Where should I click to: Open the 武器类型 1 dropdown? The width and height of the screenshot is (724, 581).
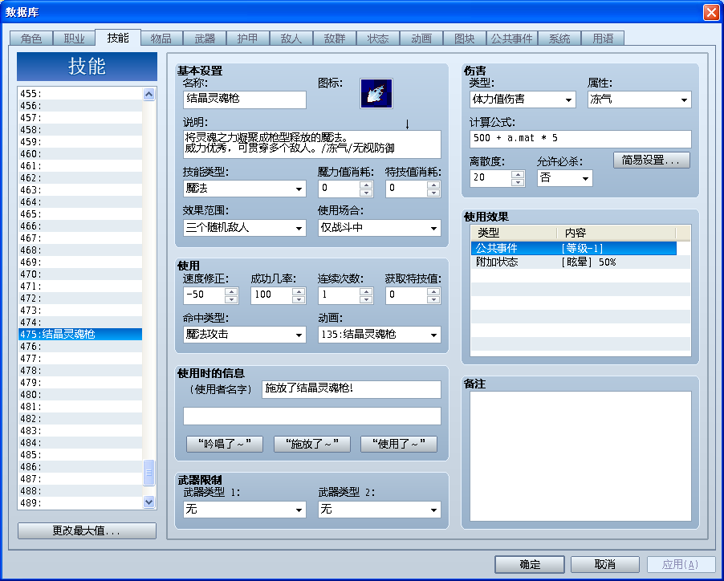244,510
